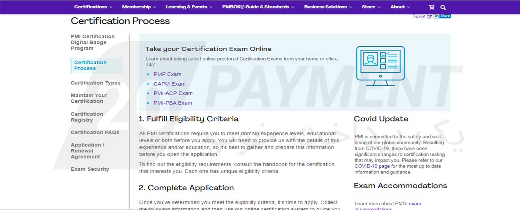Click the '2. Complete Application' heading
Viewport: 520px width, 210px height.
(186, 188)
